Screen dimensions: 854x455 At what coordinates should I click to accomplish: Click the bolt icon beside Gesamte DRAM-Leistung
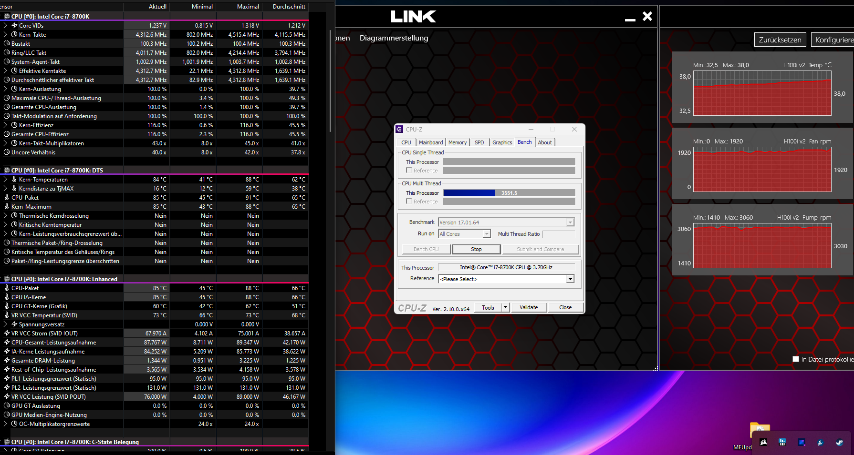[7, 360]
